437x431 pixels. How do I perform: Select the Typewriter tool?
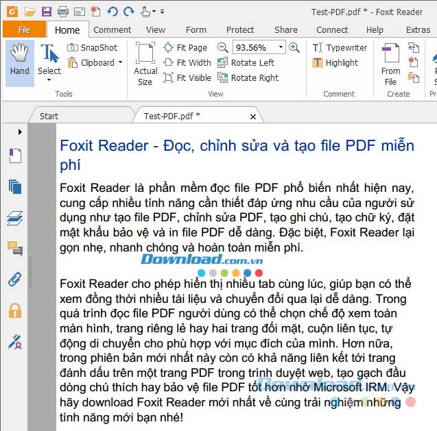tap(340, 47)
